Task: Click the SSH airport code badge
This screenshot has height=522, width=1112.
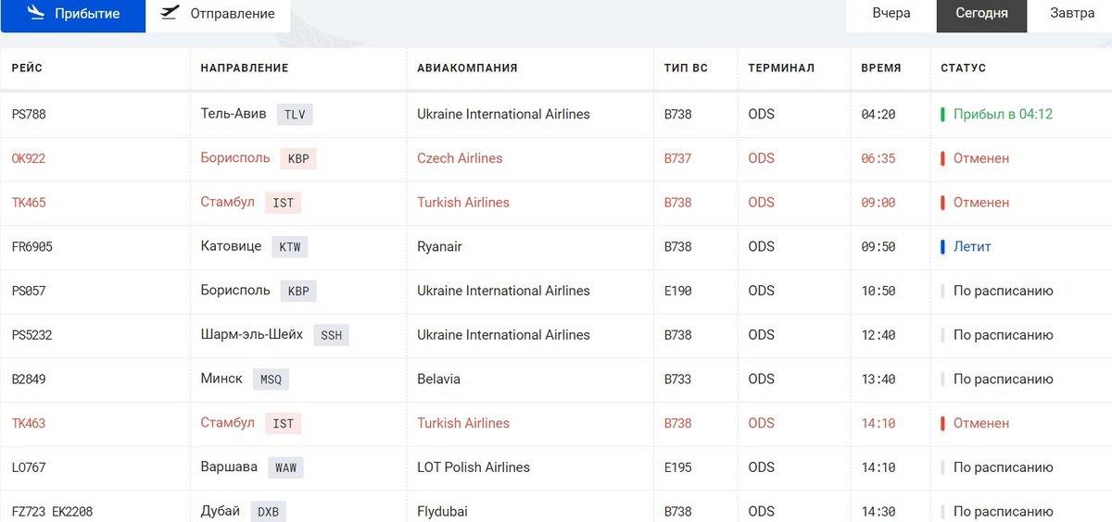Action: (332, 335)
